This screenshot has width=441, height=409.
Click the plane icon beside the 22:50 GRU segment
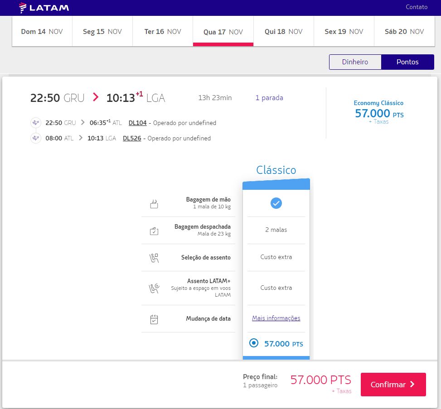tap(36, 123)
